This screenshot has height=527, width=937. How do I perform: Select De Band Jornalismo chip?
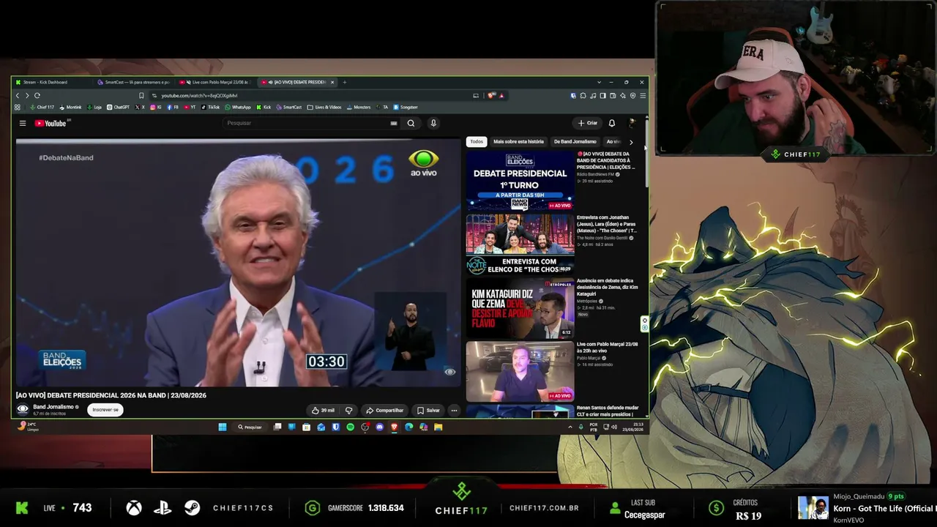click(575, 142)
